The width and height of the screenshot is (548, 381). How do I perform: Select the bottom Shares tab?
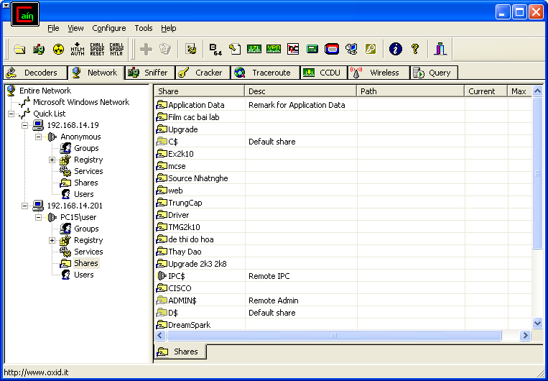pos(180,352)
